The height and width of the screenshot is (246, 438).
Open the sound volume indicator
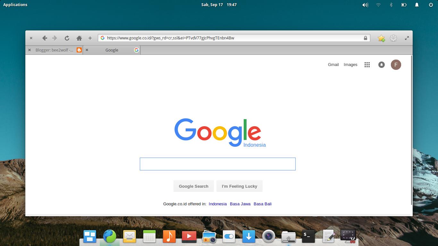[365, 5]
